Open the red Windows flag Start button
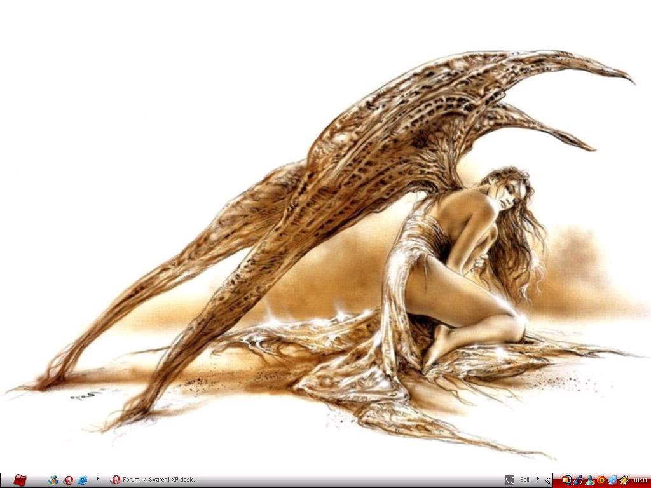 20,480
